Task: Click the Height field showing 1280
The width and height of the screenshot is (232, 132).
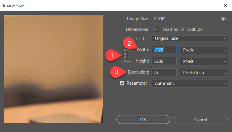Action: (x=164, y=61)
